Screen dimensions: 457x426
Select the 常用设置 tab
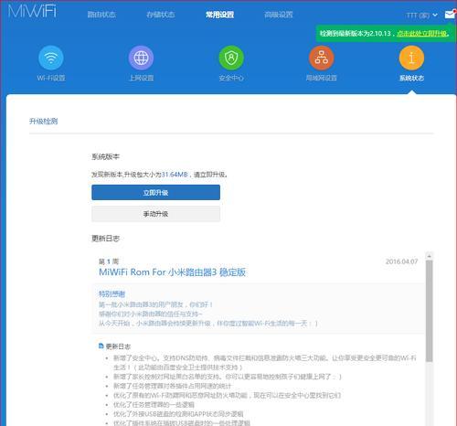point(219,15)
